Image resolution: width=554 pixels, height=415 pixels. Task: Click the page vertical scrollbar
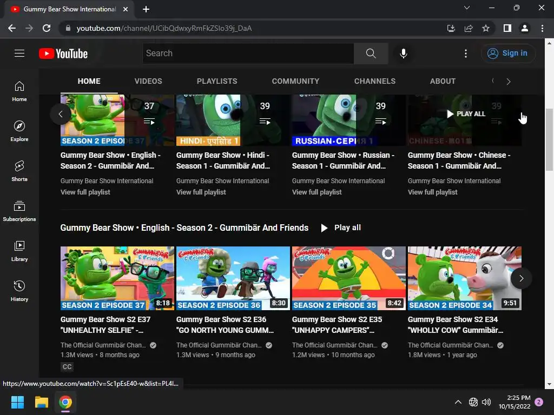(x=549, y=139)
